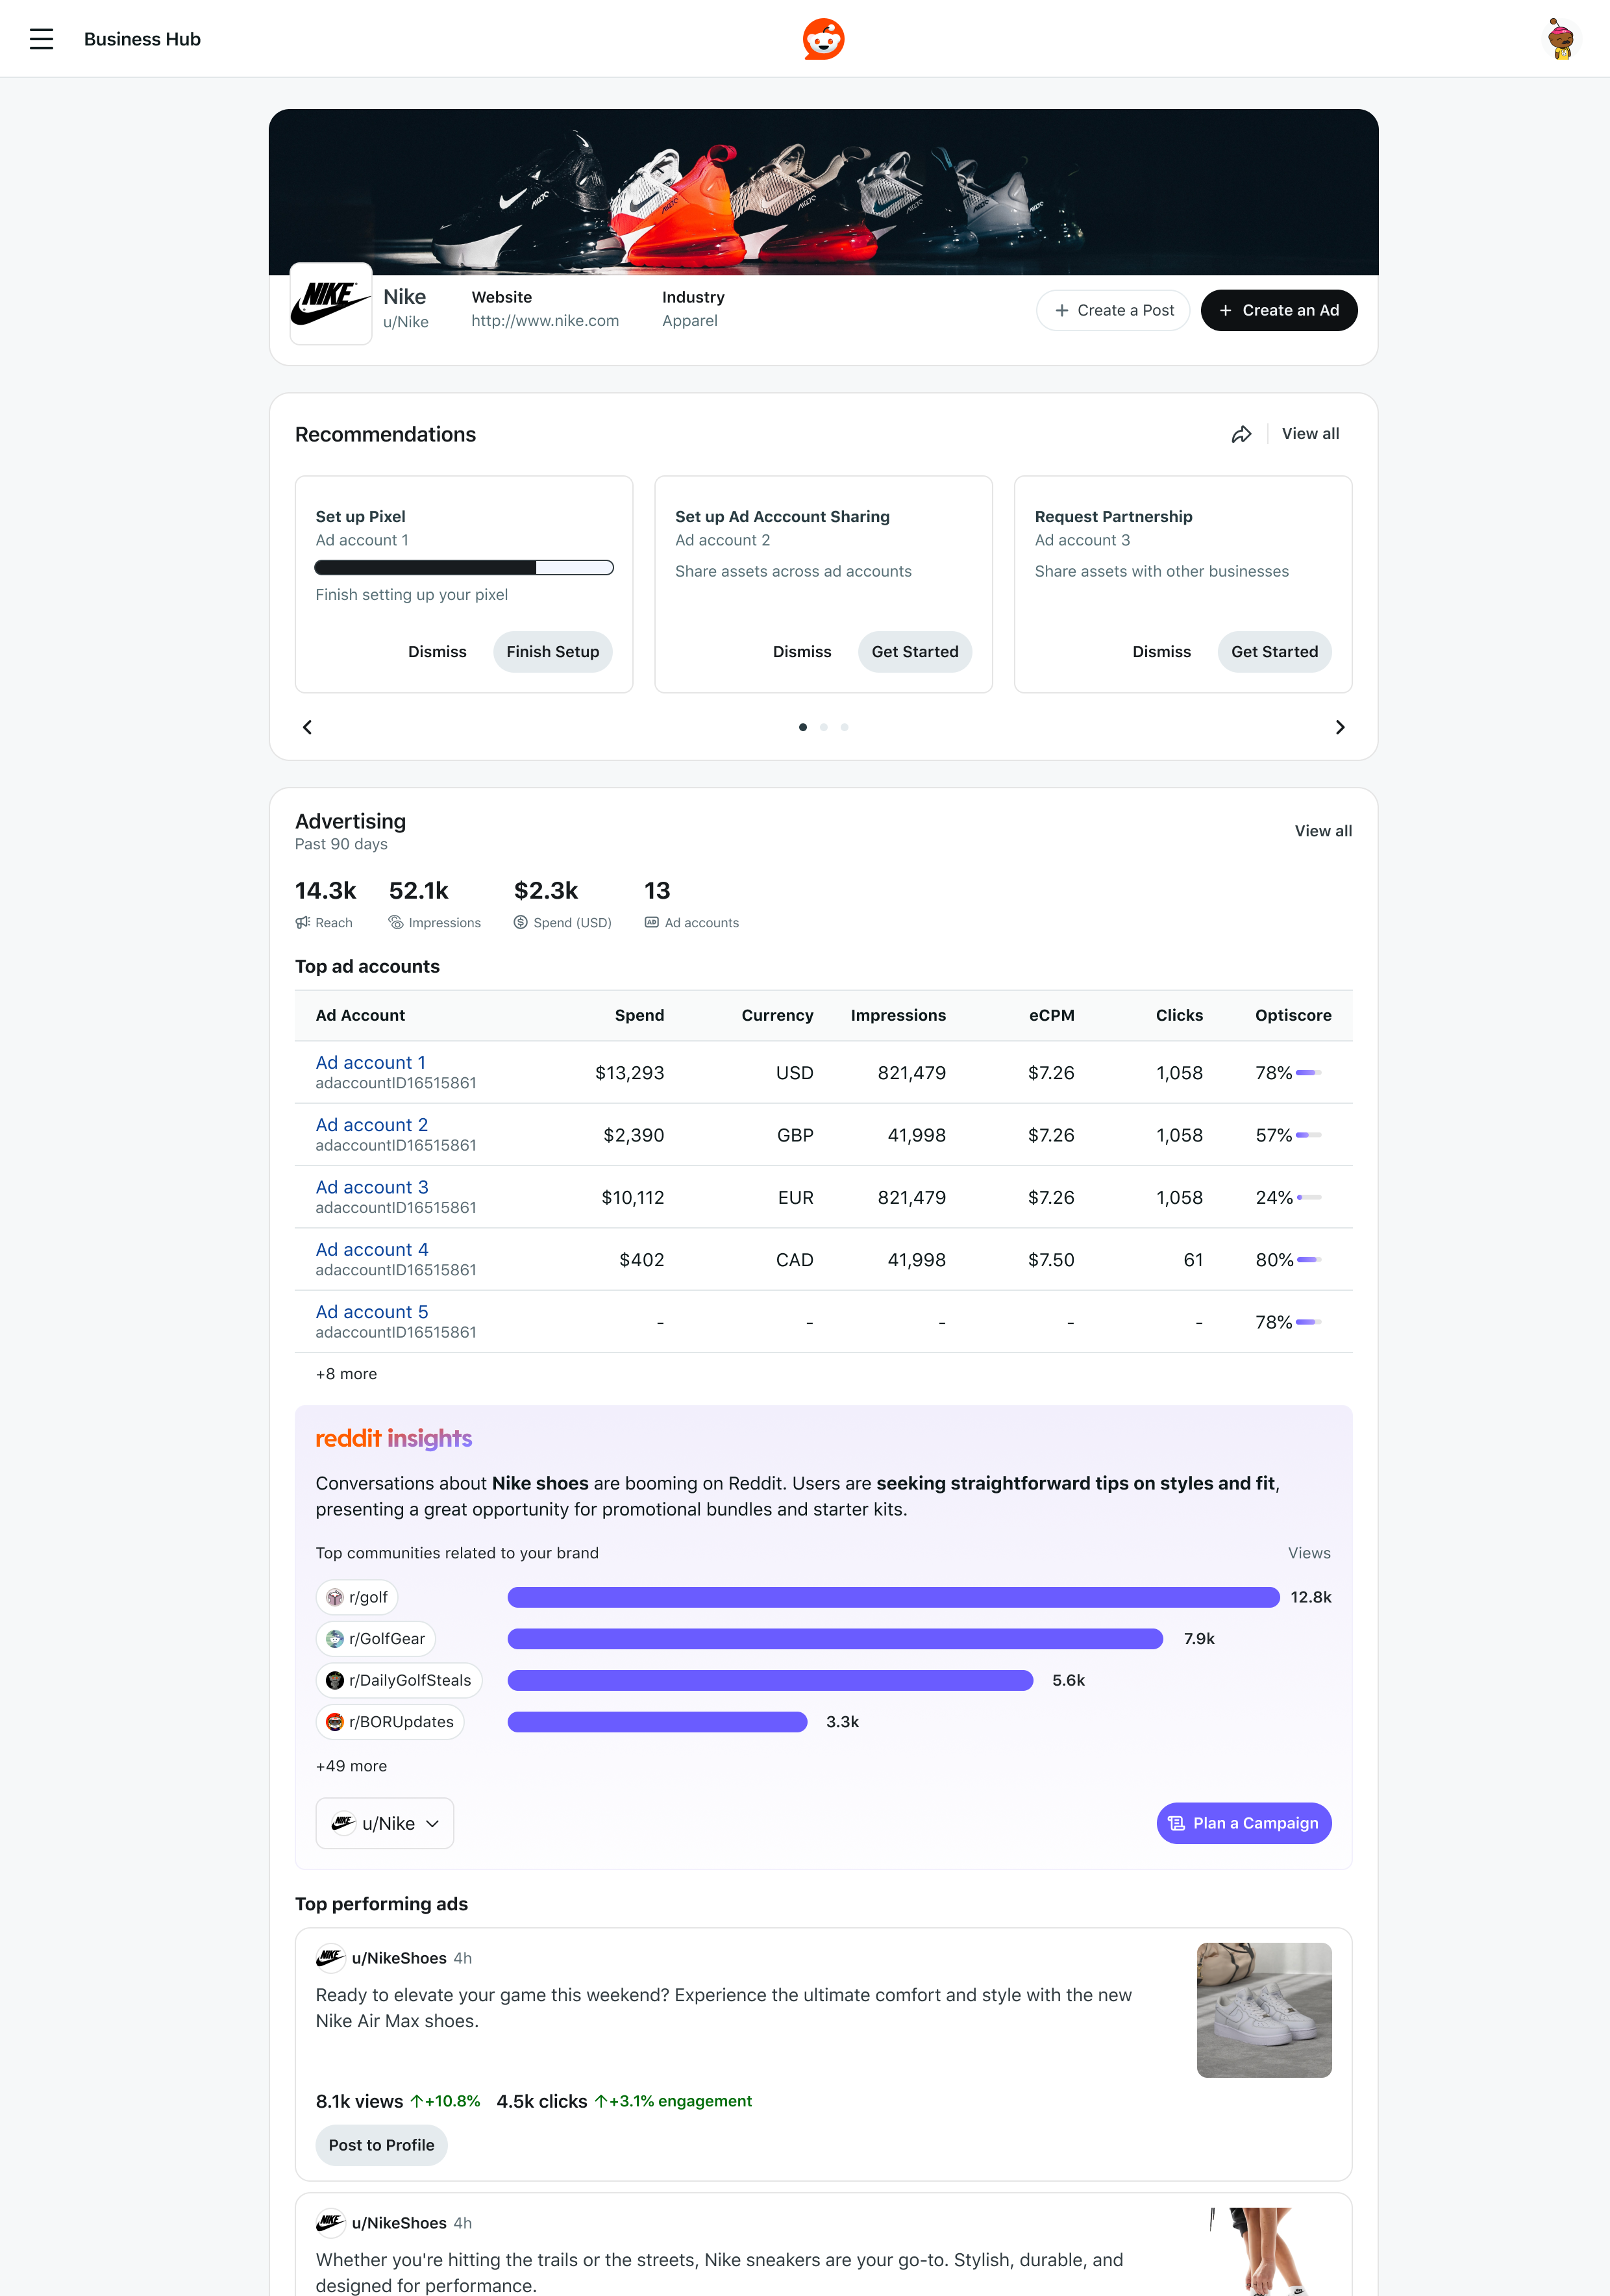
Task: Click the Spend dollar icon
Action: (521, 922)
